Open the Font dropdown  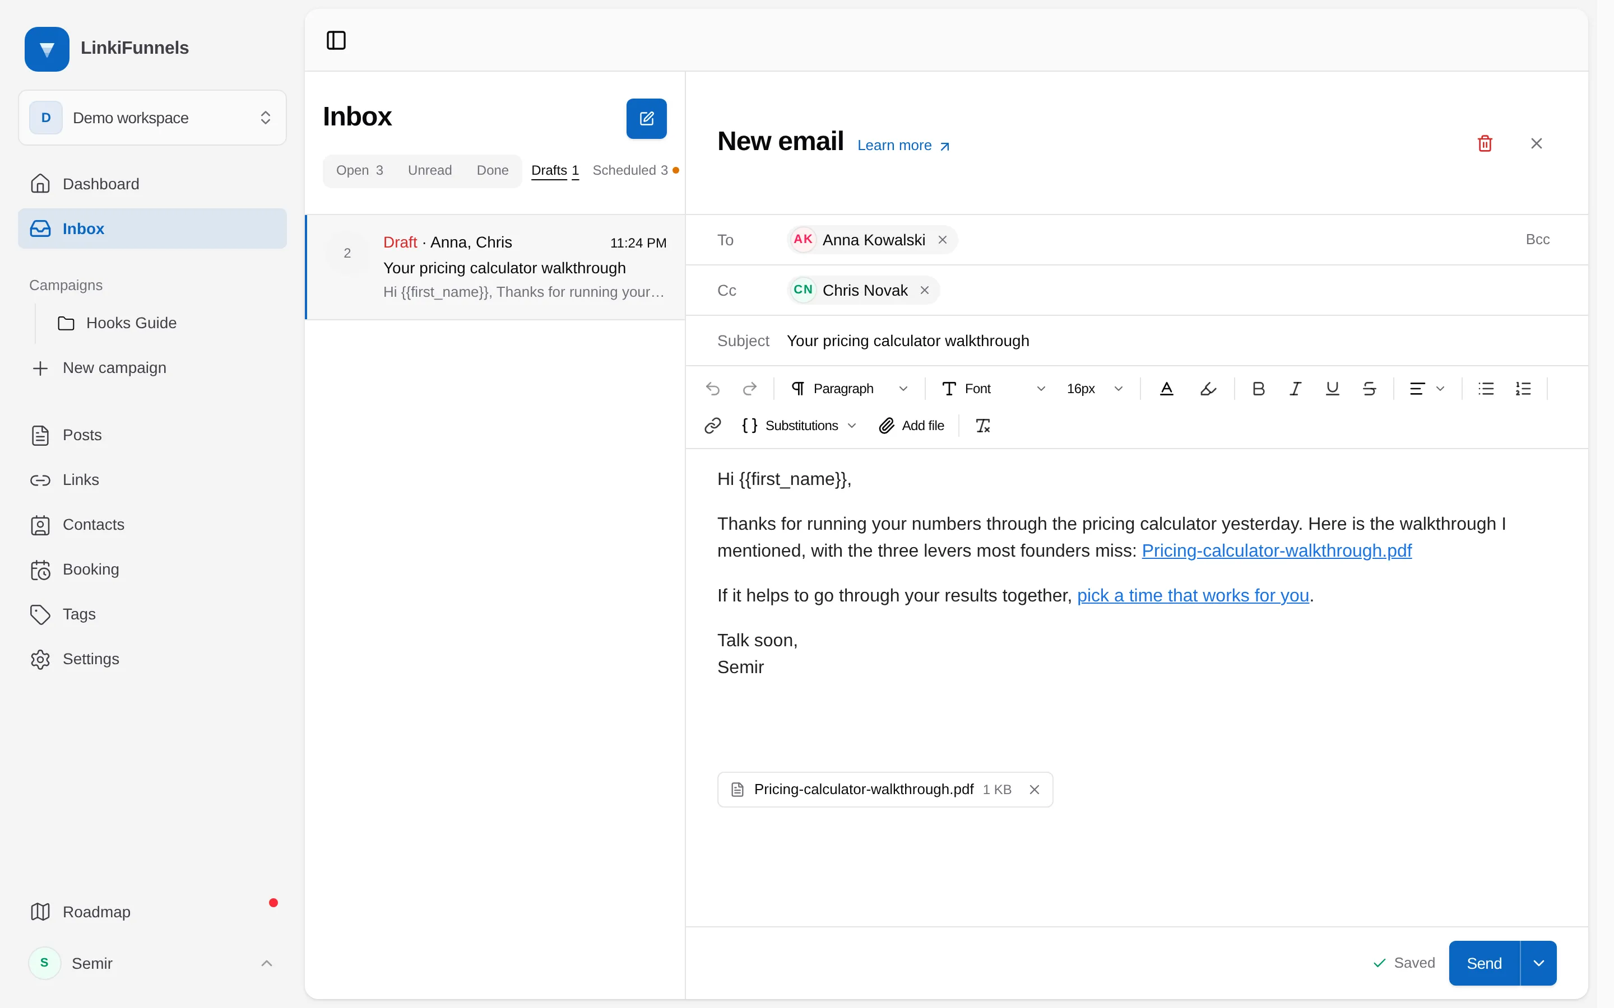tap(993, 389)
